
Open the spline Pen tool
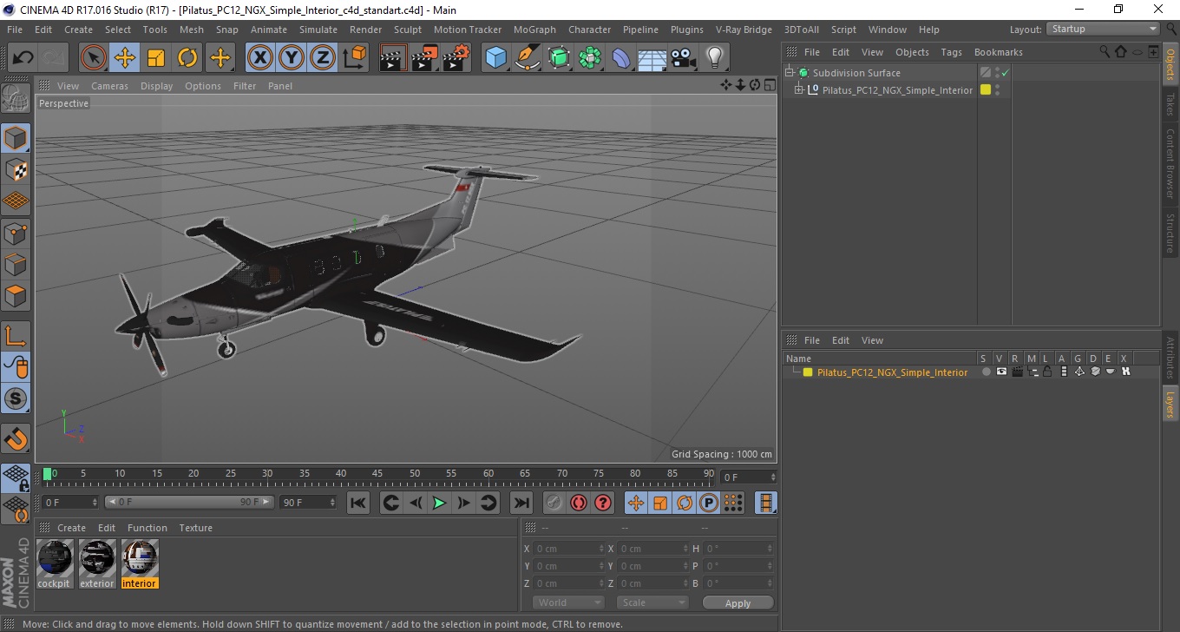tap(528, 58)
